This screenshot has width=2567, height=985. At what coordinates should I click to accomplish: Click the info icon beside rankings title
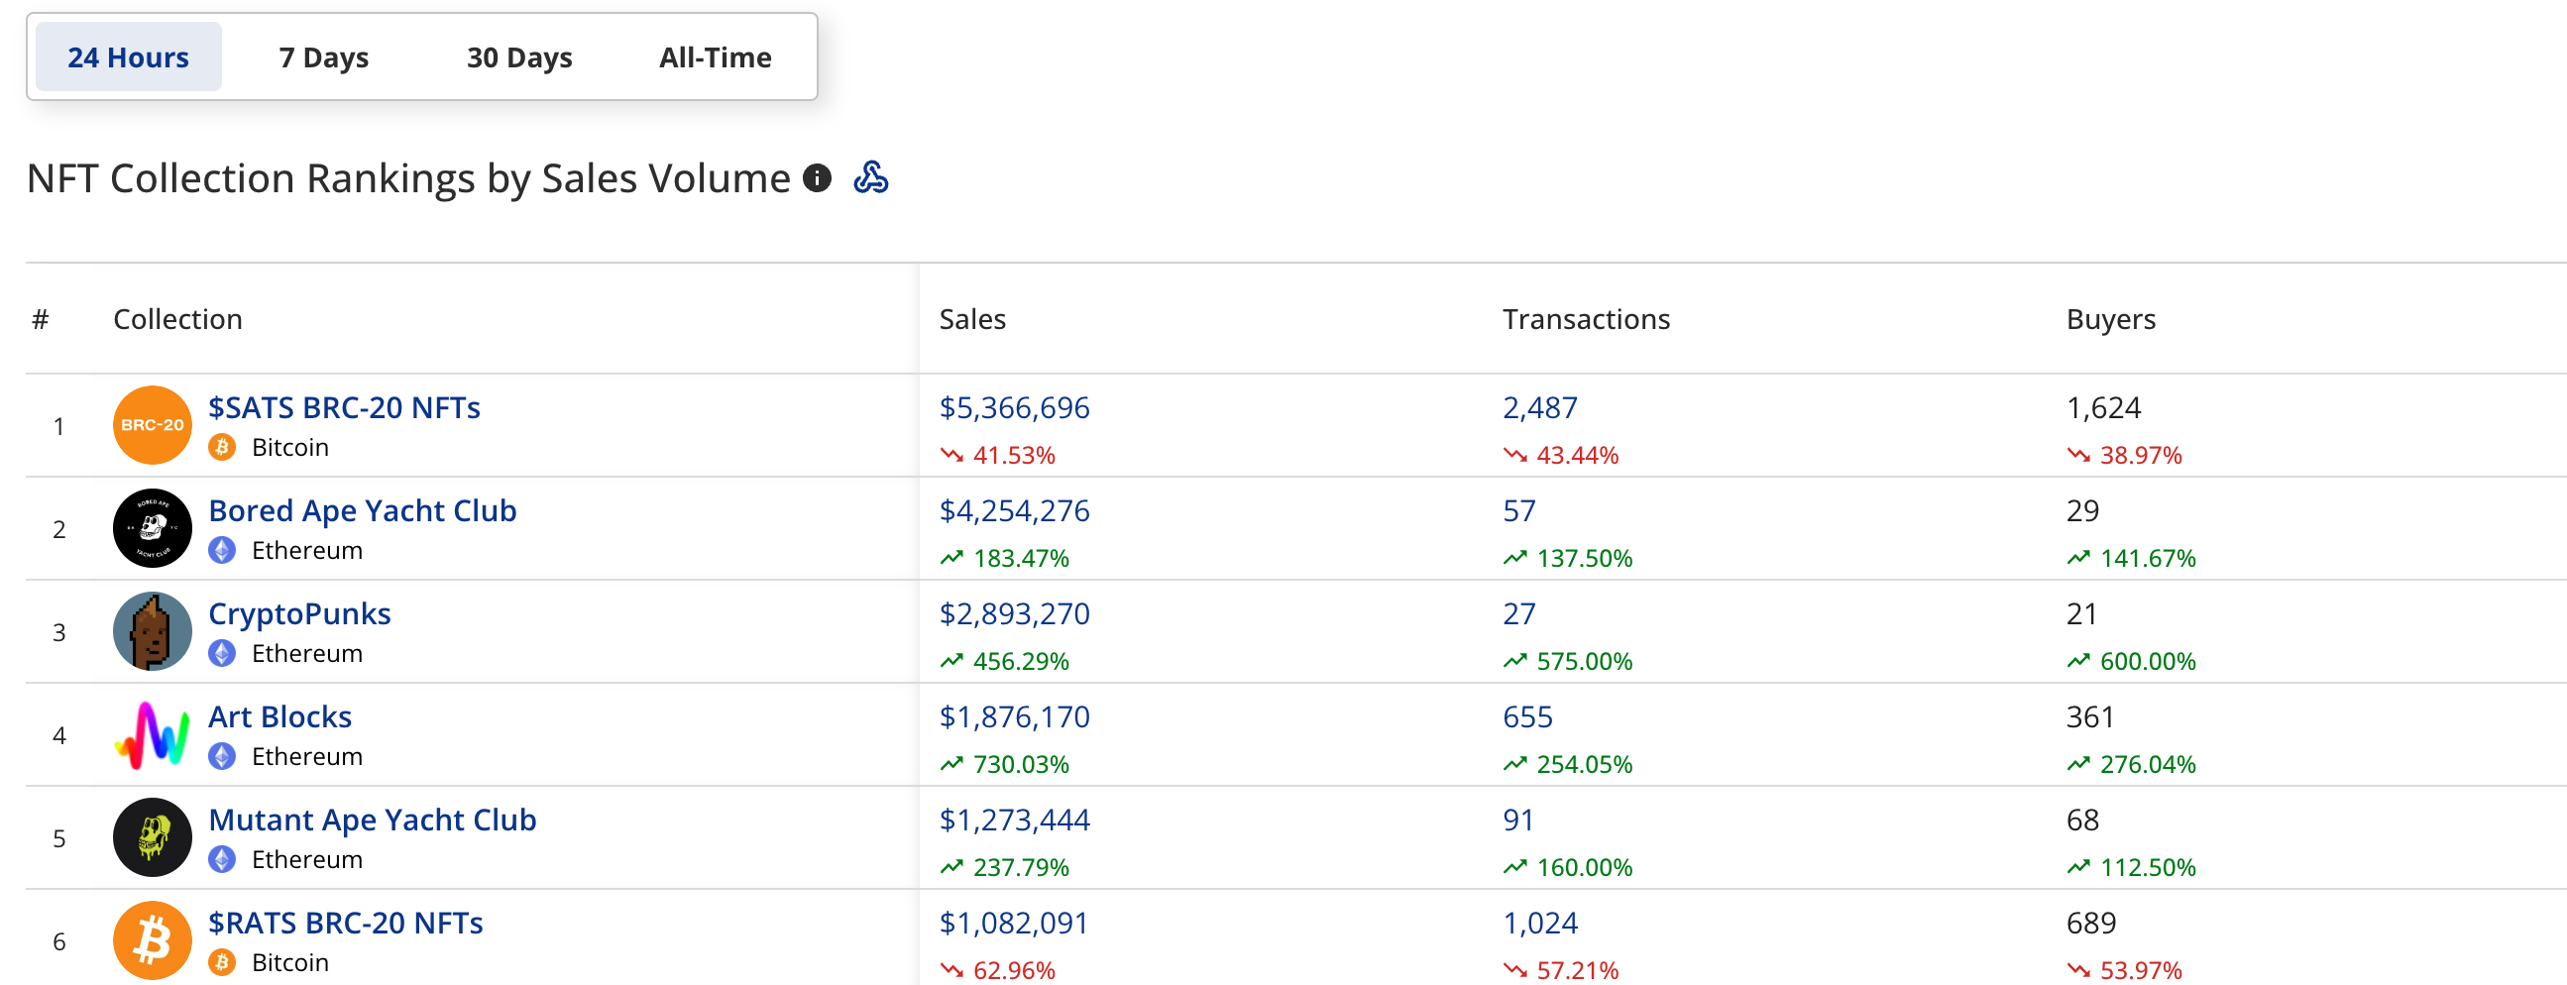pyautogui.click(x=817, y=178)
